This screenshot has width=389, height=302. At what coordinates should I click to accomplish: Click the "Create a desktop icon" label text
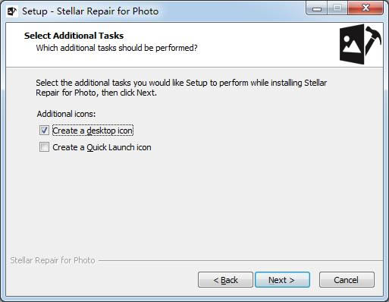93,131
